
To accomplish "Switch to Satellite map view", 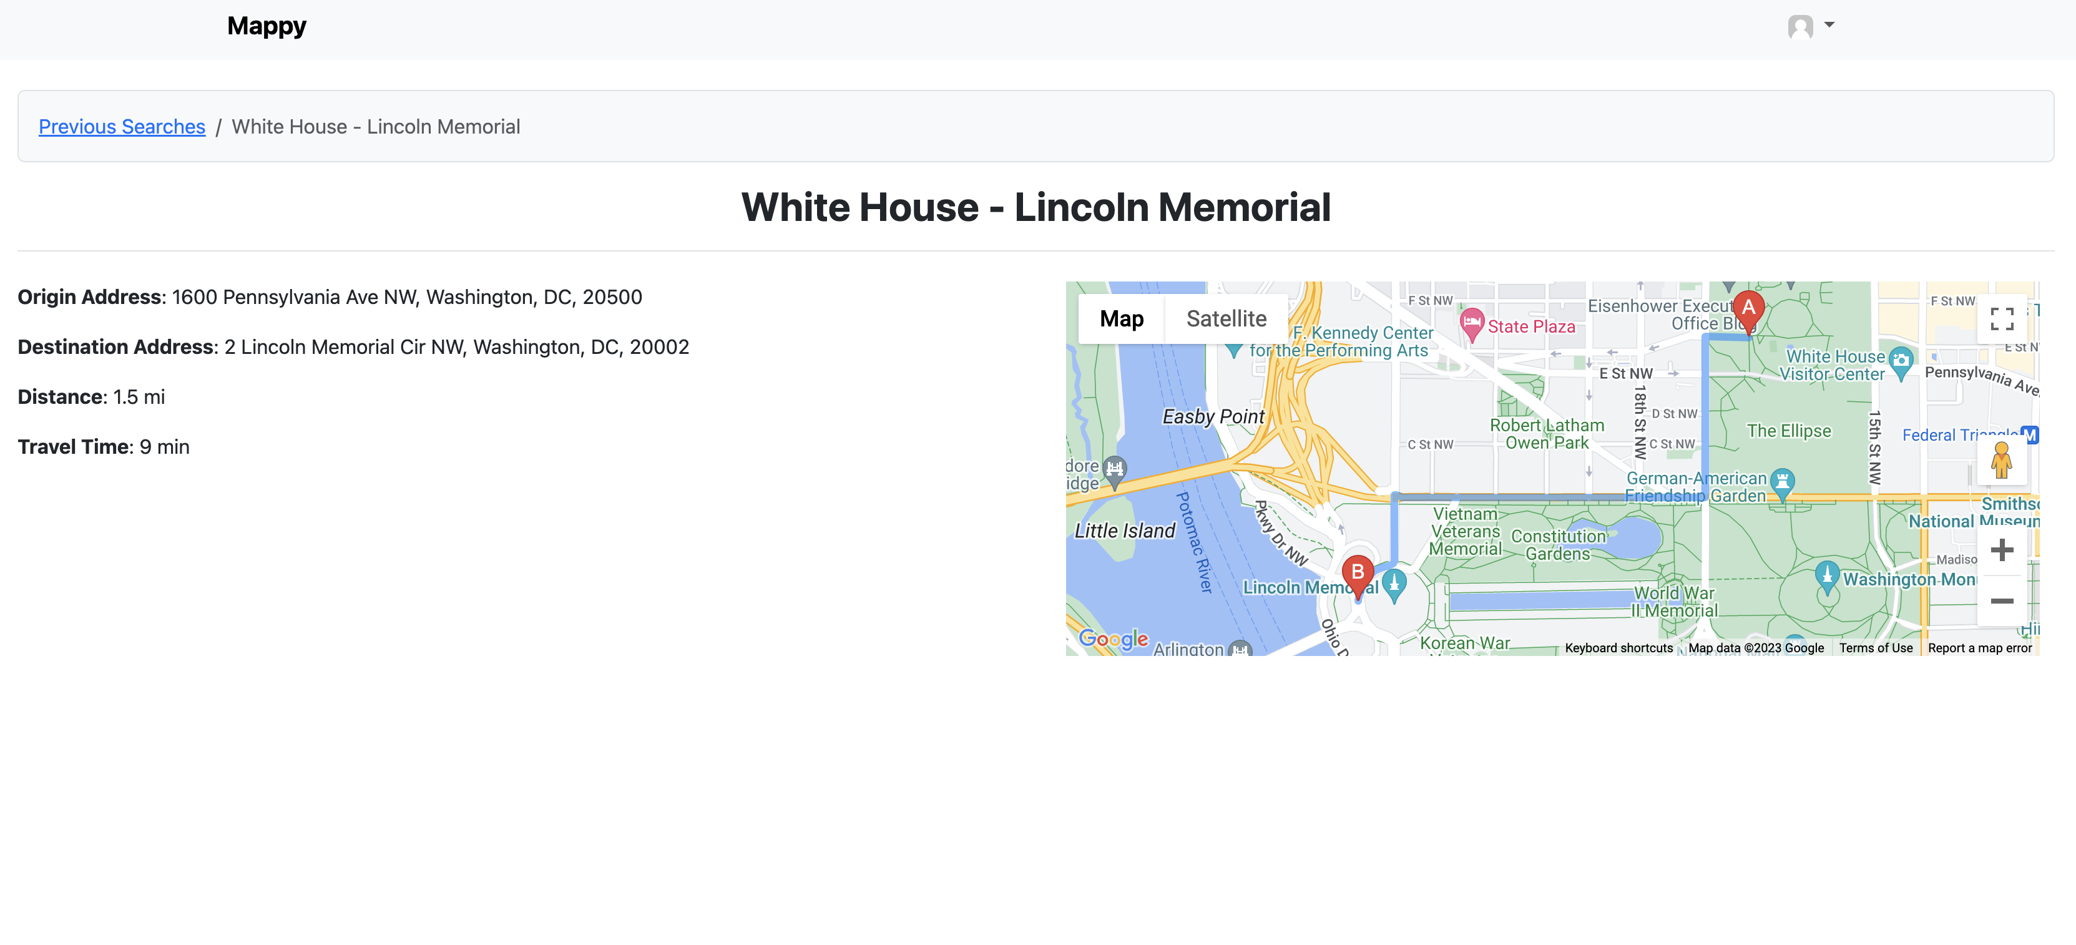I will (x=1226, y=319).
